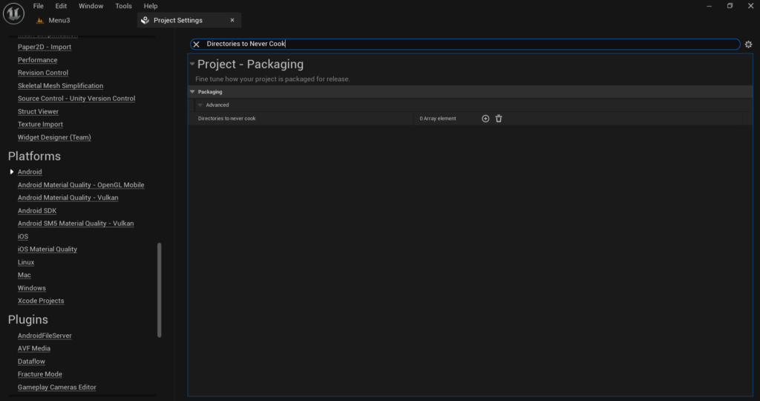Open settings gear next to search bar
Viewport: 760px width, 401px height.
(x=748, y=44)
